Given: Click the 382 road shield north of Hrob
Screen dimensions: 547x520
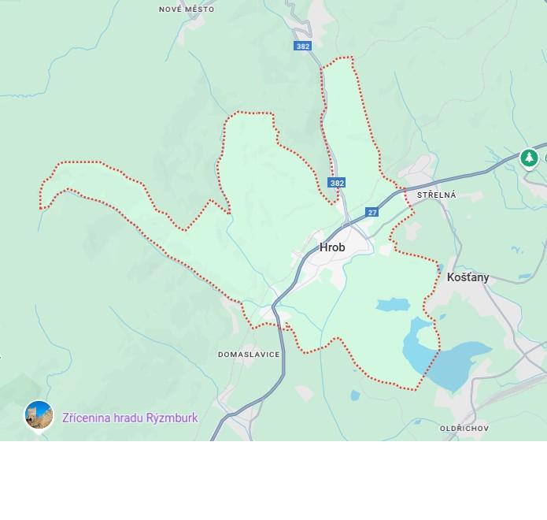Looking at the screenshot, I should (337, 183).
